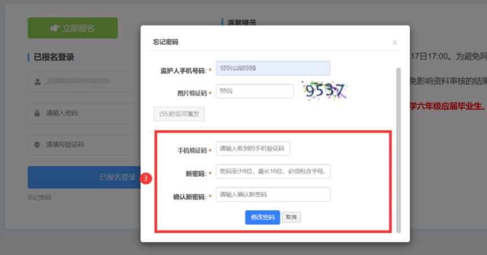
Task: Click the 确认新密码 label
Action: [x=189, y=196]
